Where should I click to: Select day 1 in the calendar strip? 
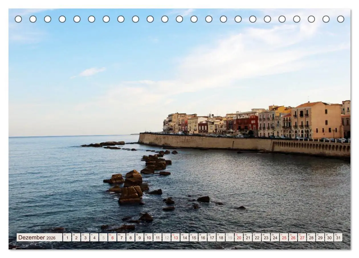point(67,237)
